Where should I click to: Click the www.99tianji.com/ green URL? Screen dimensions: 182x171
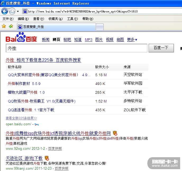tap(20, 168)
